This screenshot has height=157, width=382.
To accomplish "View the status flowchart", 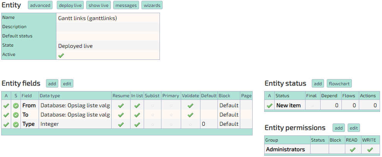I will (339, 84).
